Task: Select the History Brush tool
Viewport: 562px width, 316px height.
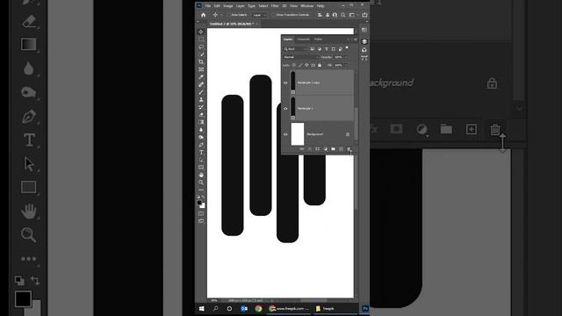Action: [x=201, y=107]
